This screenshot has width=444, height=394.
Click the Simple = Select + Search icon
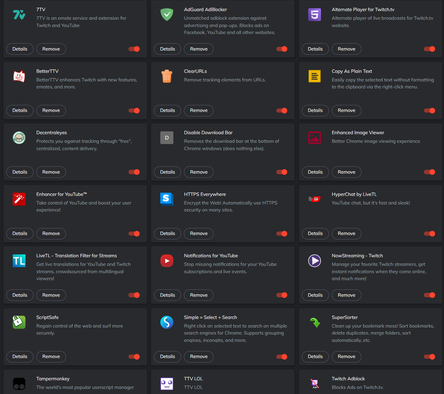tap(167, 322)
